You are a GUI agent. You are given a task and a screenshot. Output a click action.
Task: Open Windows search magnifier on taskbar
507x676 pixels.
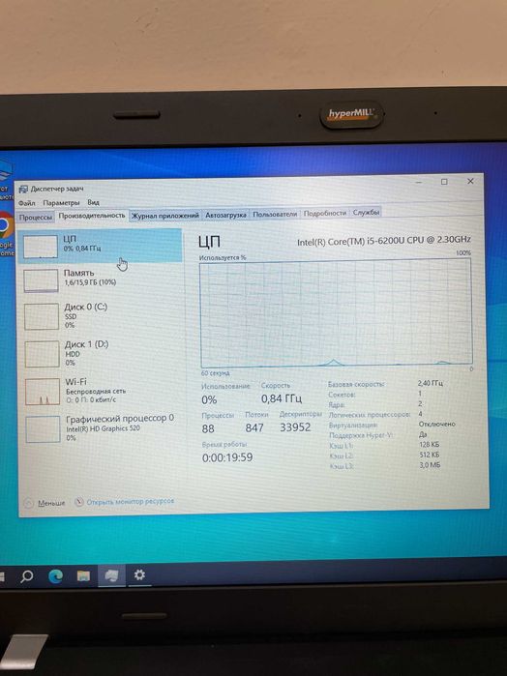click(x=27, y=576)
